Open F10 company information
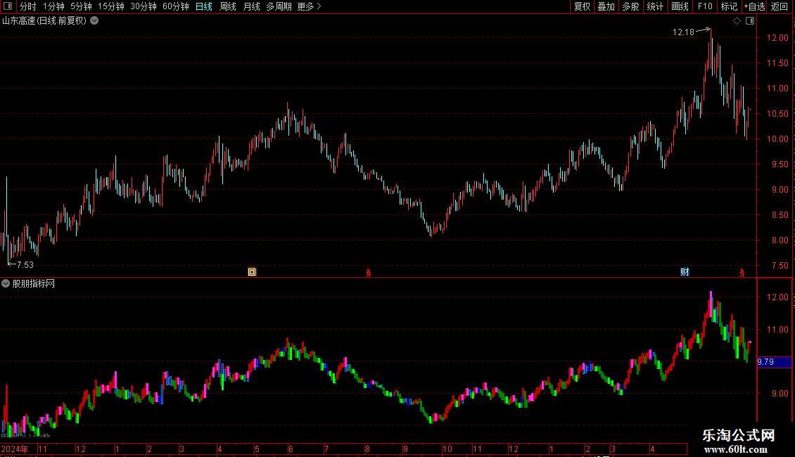 (705, 6)
